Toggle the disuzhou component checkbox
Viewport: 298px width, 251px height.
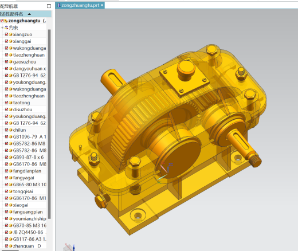[6, 109]
